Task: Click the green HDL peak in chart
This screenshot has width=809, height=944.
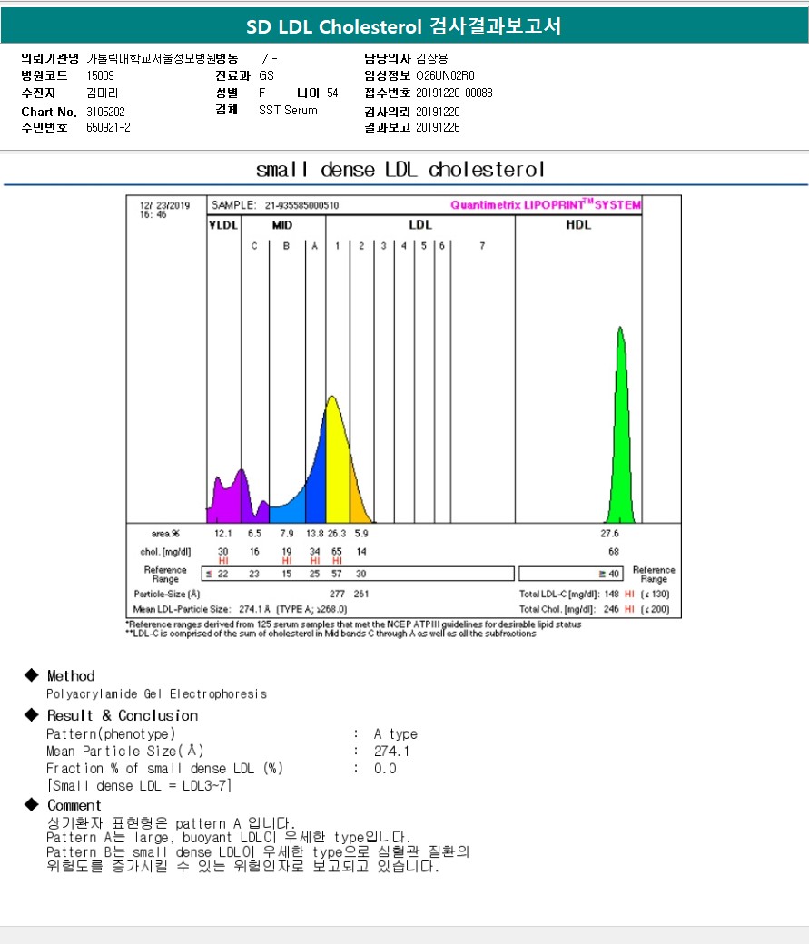Action: coord(620,434)
